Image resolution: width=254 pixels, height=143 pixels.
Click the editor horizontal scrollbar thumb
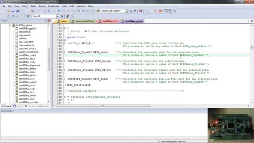[103, 106]
